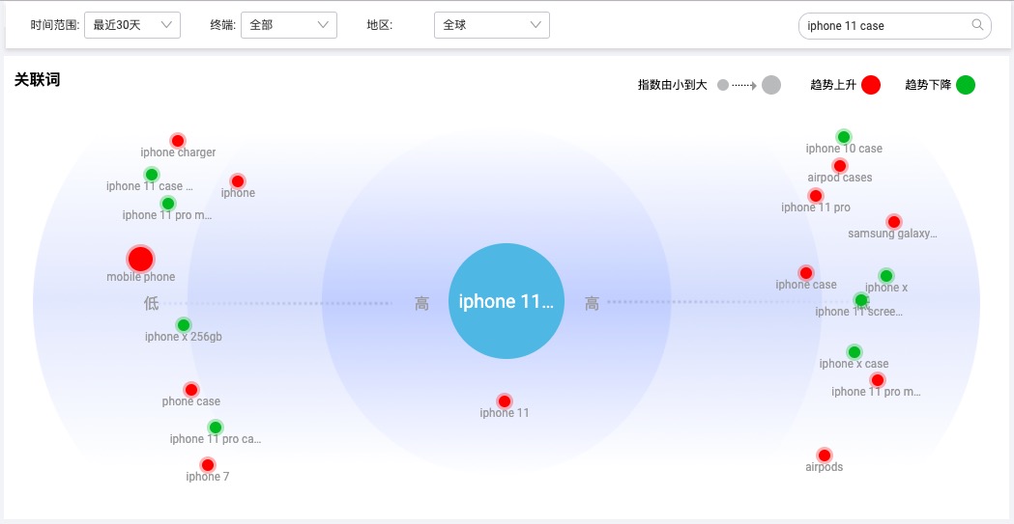Click the green iphone x case dot
Image resolution: width=1014 pixels, height=524 pixels.
click(x=855, y=351)
